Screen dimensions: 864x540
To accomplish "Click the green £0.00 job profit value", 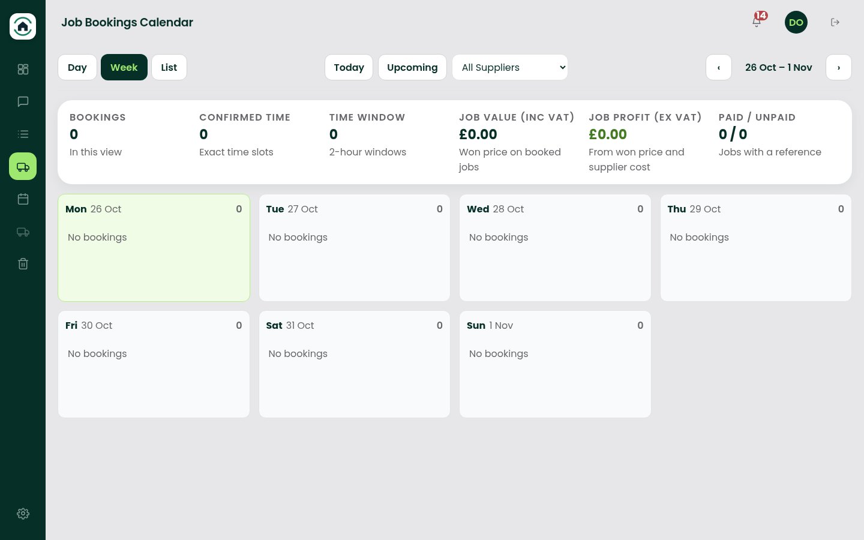I will pos(608,134).
